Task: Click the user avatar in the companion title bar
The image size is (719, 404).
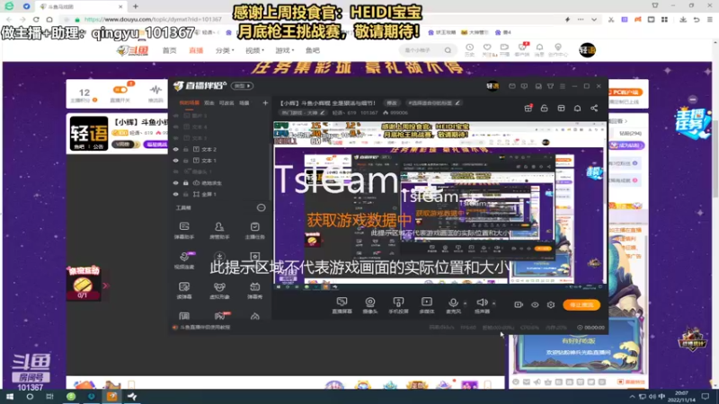Action: point(493,85)
